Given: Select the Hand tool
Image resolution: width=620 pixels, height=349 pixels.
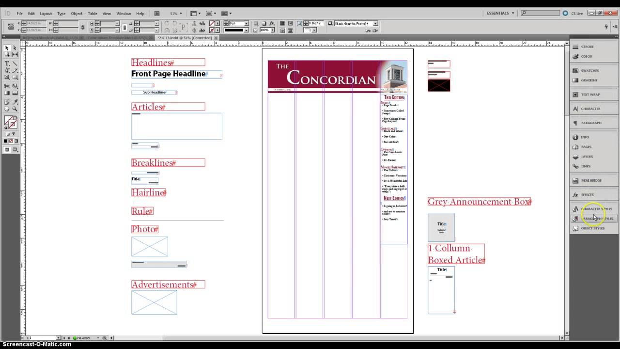Looking at the screenshot, I should (x=7, y=109).
